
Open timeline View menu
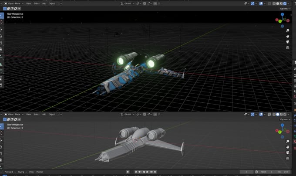point(31,172)
